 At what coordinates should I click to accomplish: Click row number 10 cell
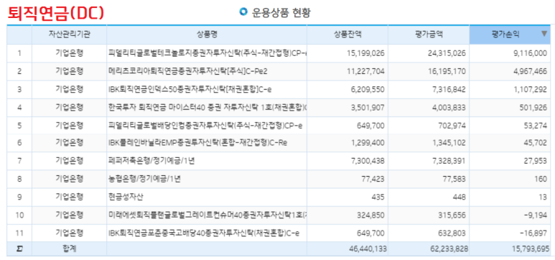19,215
